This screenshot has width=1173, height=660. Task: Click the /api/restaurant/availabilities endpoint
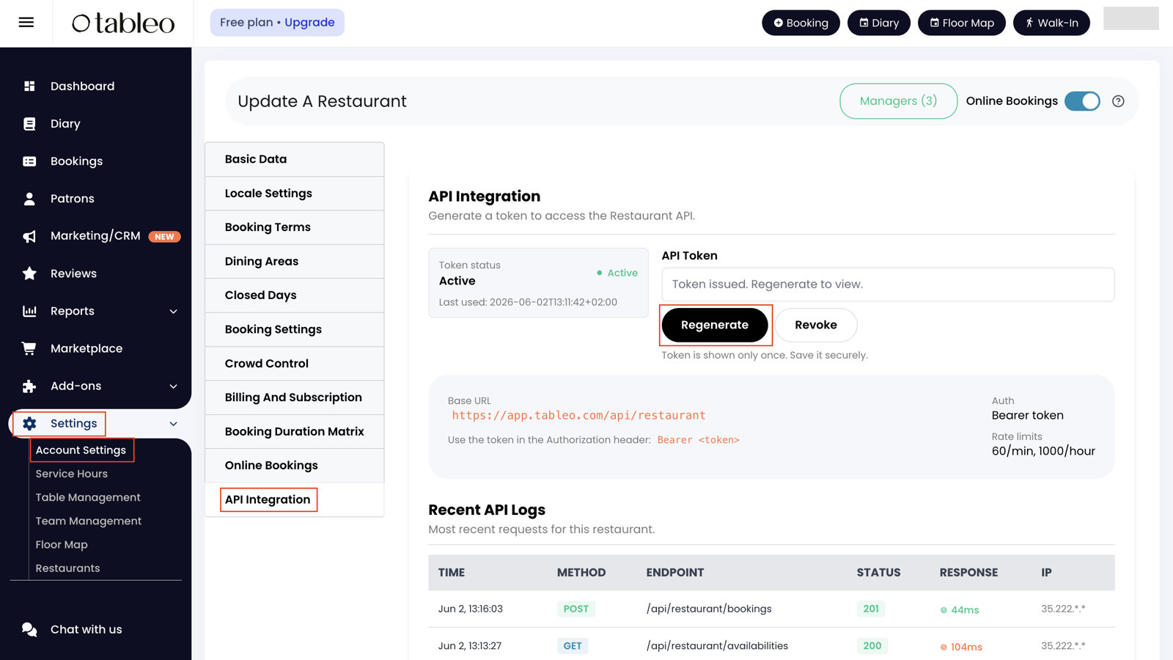(717, 646)
